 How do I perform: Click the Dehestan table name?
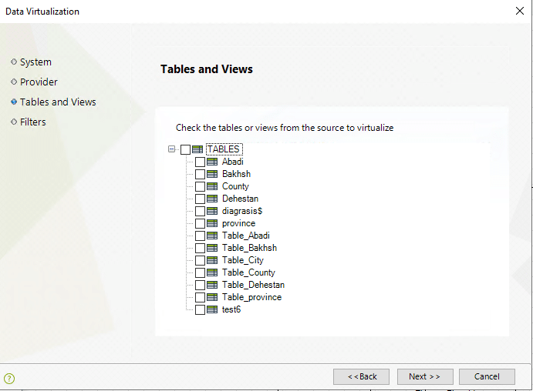click(x=241, y=199)
